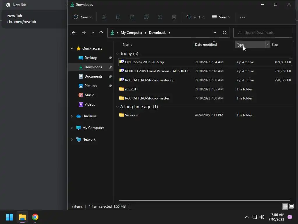298x224 pixels.
Task: Click File Explorer taskbar icon
Action: click(22, 217)
